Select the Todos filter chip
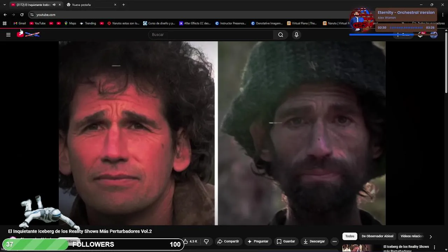This screenshot has width=448, height=252. (x=350, y=236)
